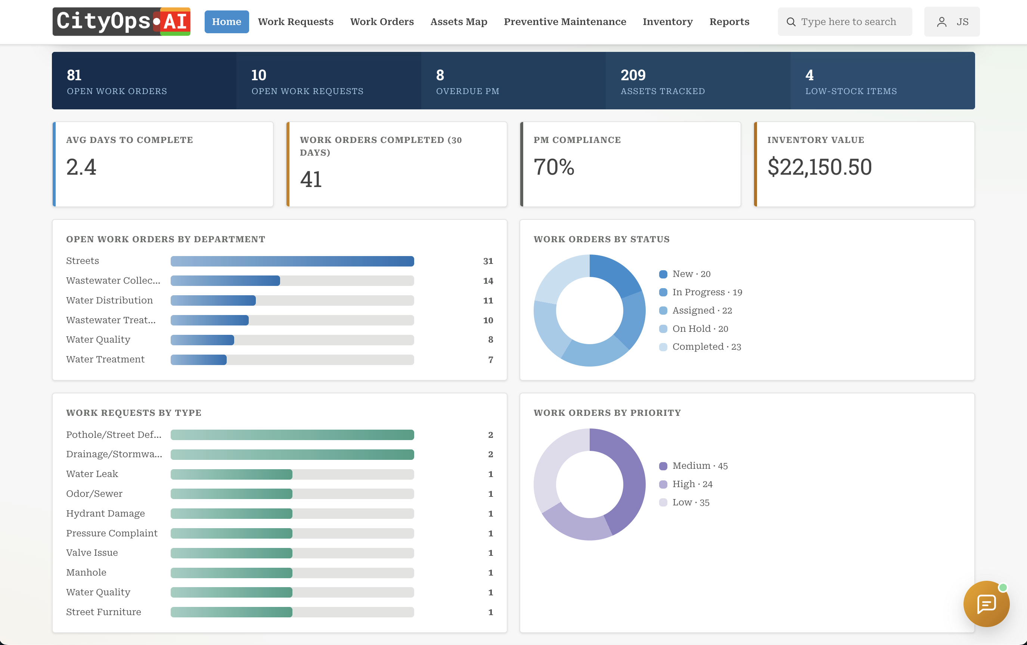The width and height of the screenshot is (1027, 645).
Task: Focus the Type here to search field
Action: [844, 22]
